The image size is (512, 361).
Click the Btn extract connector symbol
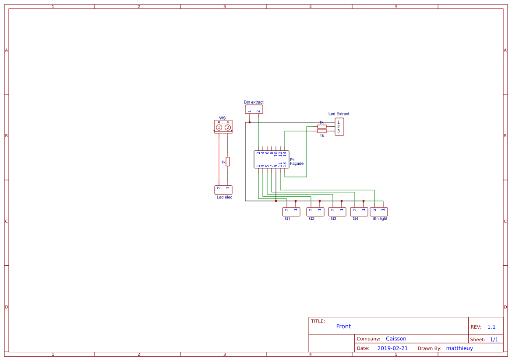(254, 109)
